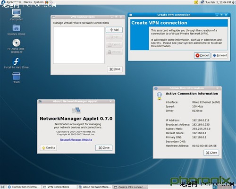Launch Firefox from the top panel
236x189 pixels.
pos(47,2)
